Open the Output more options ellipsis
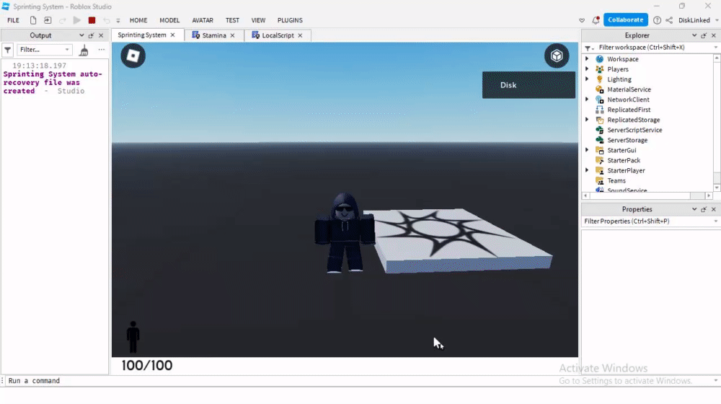Screen dimensions: 721x404 coord(102,50)
